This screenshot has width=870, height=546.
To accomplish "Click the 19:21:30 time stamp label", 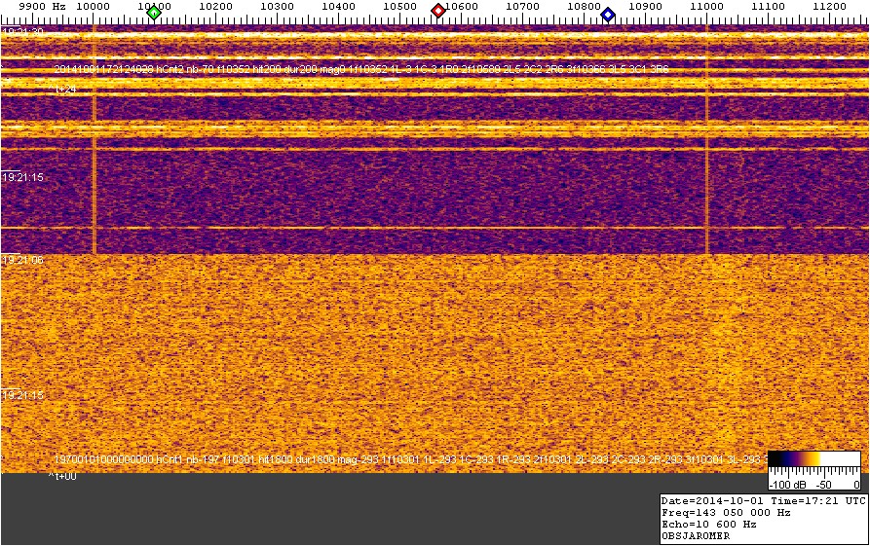I will pos(22,32).
